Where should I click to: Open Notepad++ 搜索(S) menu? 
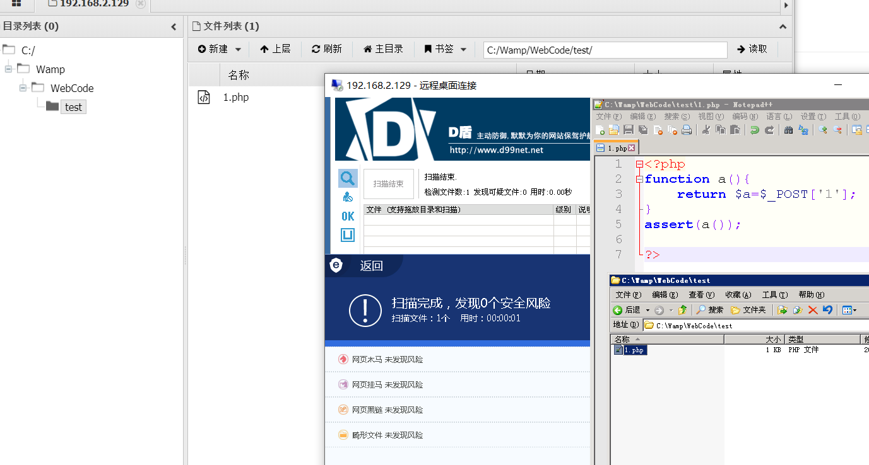(677, 117)
